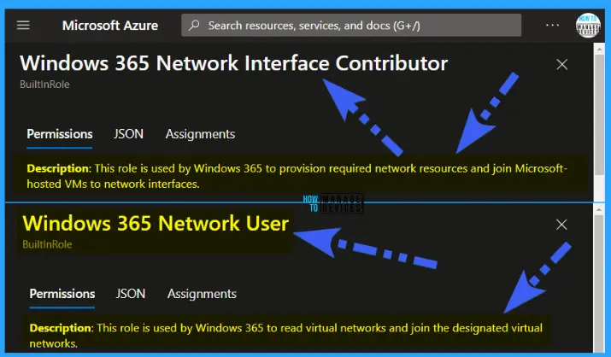Click description text about designated virtual networks
The width and height of the screenshot is (611, 357).
click(x=286, y=336)
